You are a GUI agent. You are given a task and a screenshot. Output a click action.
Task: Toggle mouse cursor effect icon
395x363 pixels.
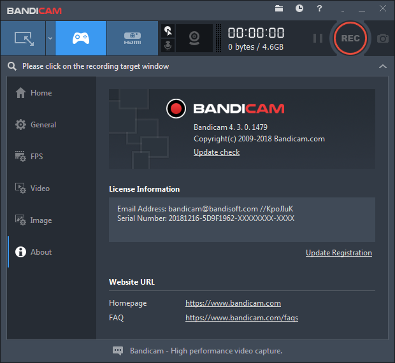coord(168,31)
